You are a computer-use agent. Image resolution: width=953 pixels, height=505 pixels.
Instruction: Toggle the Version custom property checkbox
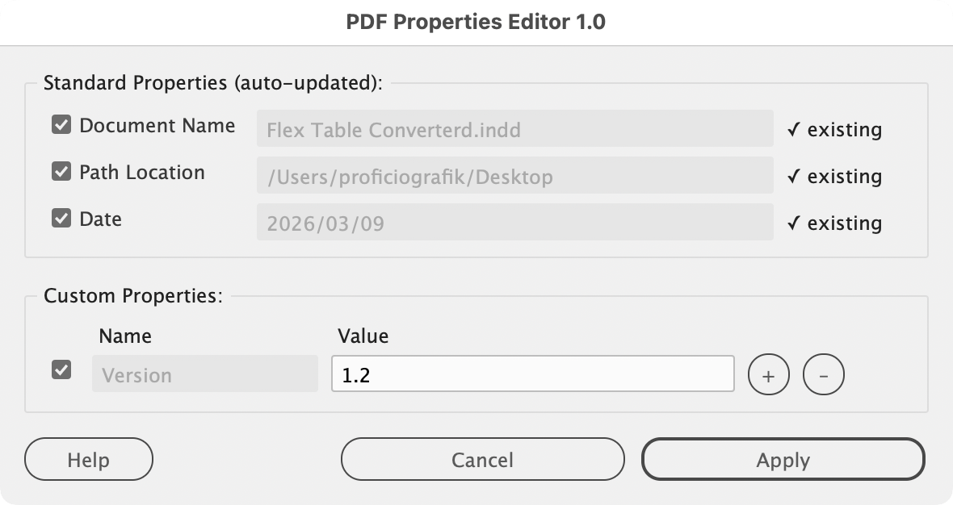click(61, 370)
